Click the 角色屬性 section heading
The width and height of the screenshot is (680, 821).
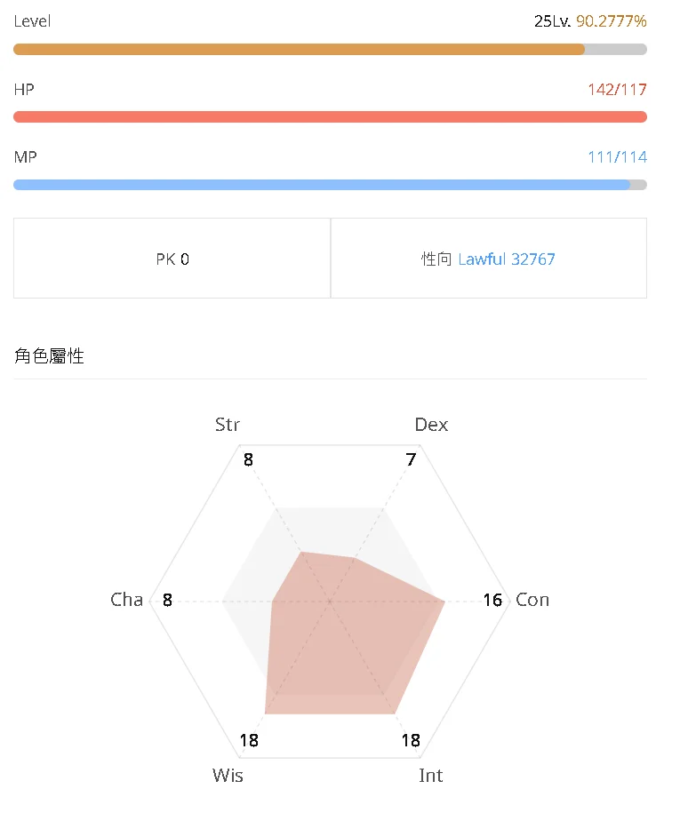[x=49, y=355]
